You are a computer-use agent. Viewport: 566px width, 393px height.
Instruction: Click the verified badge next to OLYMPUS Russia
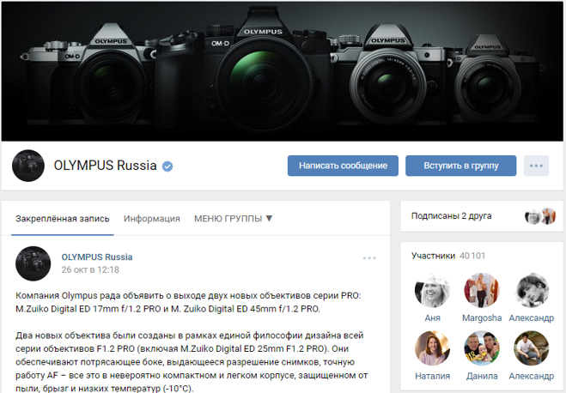pyautogui.click(x=167, y=166)
